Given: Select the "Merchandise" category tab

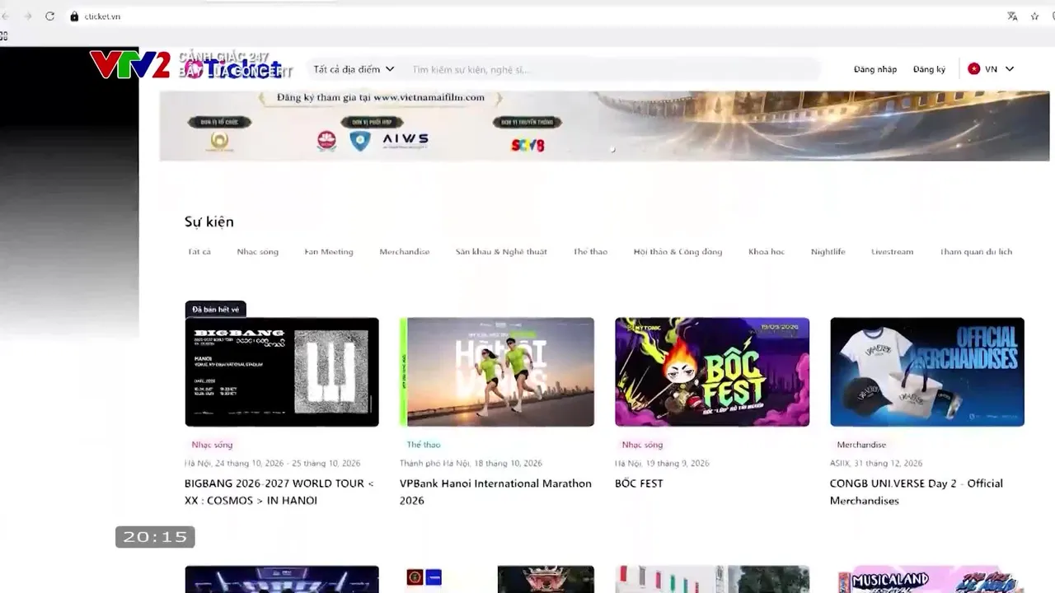Looking at the screenshot, I should point(404,251).
